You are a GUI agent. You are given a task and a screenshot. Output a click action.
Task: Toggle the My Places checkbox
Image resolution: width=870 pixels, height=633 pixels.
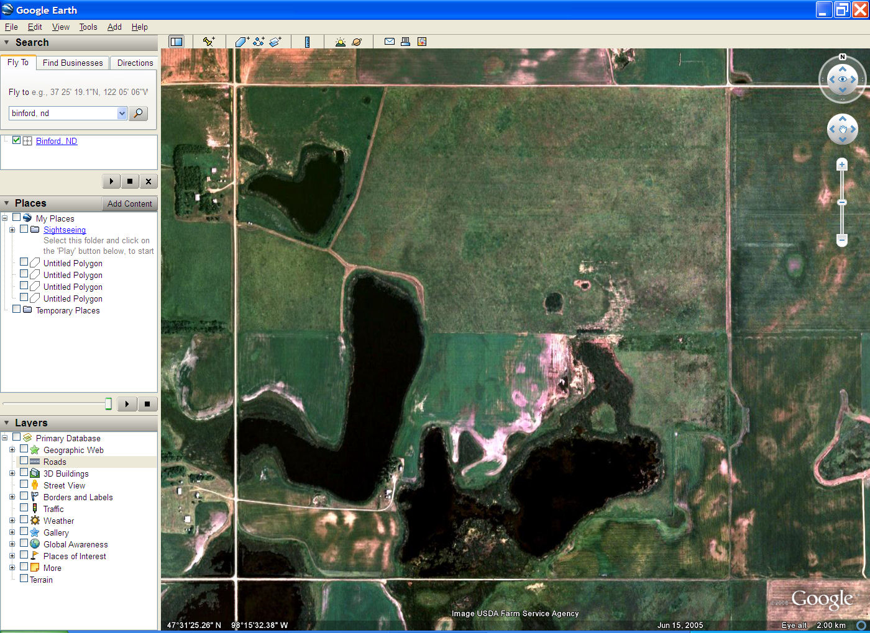(17, 218)
